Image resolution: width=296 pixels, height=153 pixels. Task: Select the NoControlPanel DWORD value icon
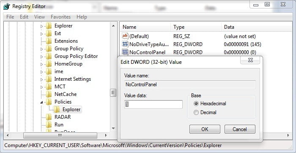pos(125,52)
